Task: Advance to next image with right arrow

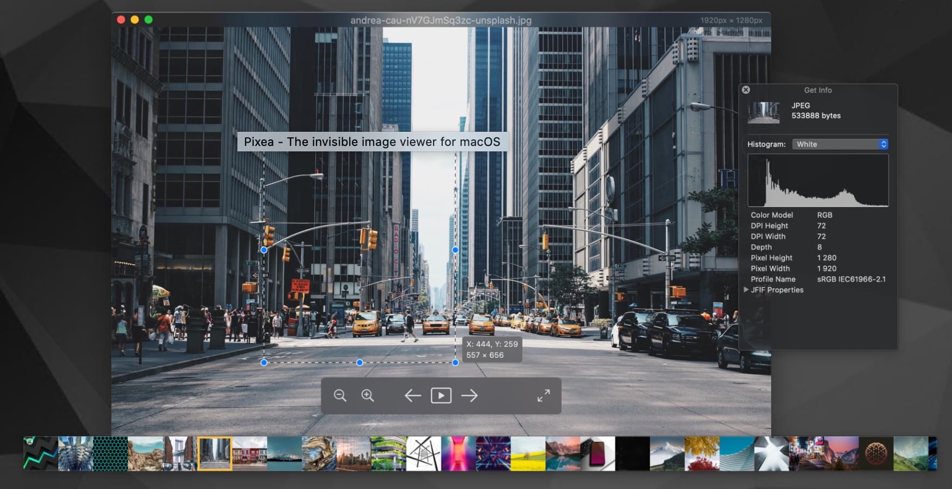Action: pyautogui.click(x=469, y=395)
